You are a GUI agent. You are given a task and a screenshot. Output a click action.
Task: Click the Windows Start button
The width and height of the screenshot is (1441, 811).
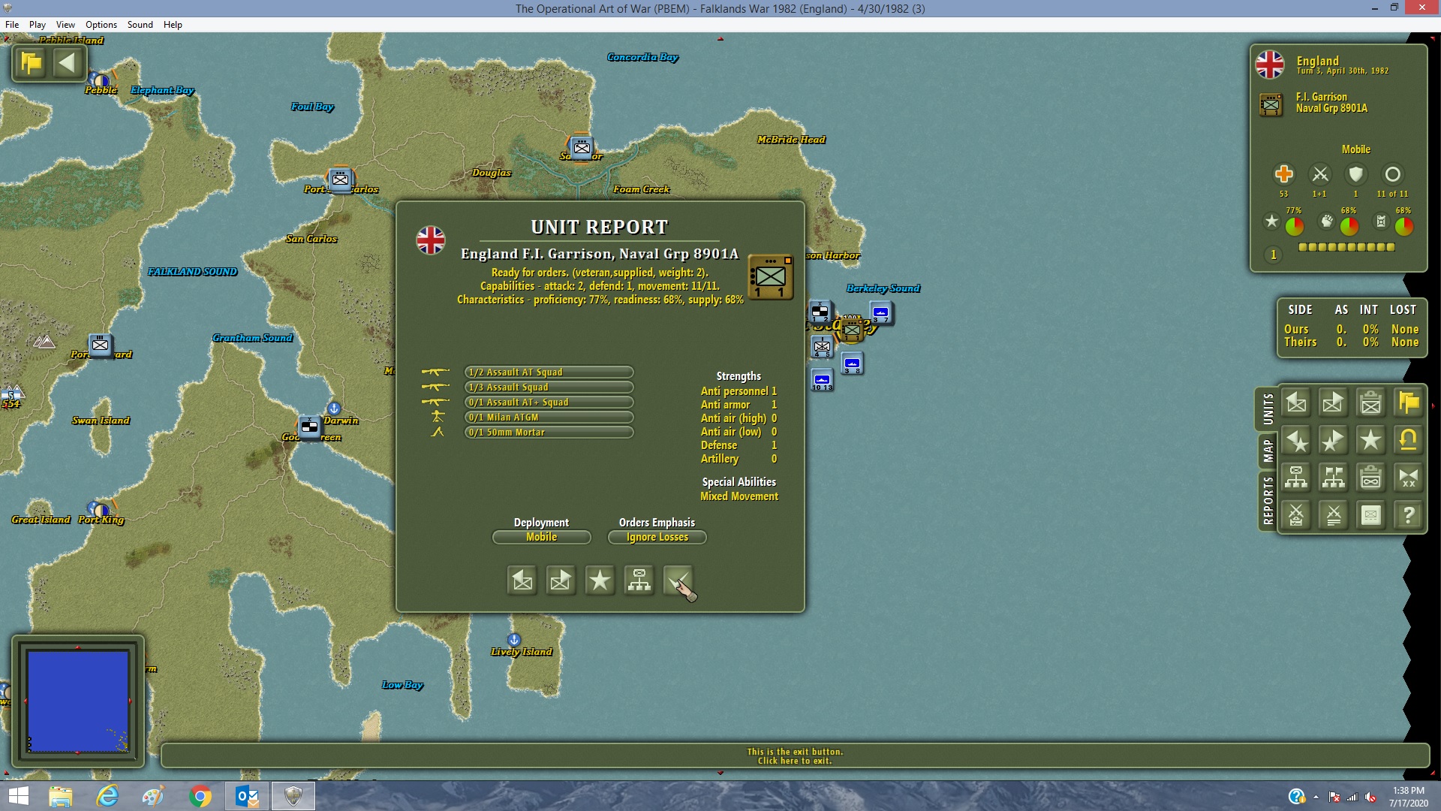tap(17, 796)
